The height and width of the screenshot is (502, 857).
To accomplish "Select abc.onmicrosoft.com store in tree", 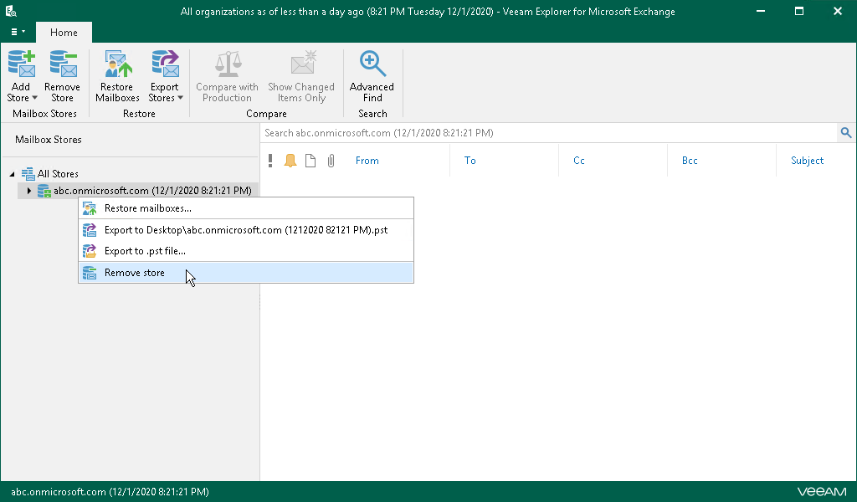I will point(152,191).
